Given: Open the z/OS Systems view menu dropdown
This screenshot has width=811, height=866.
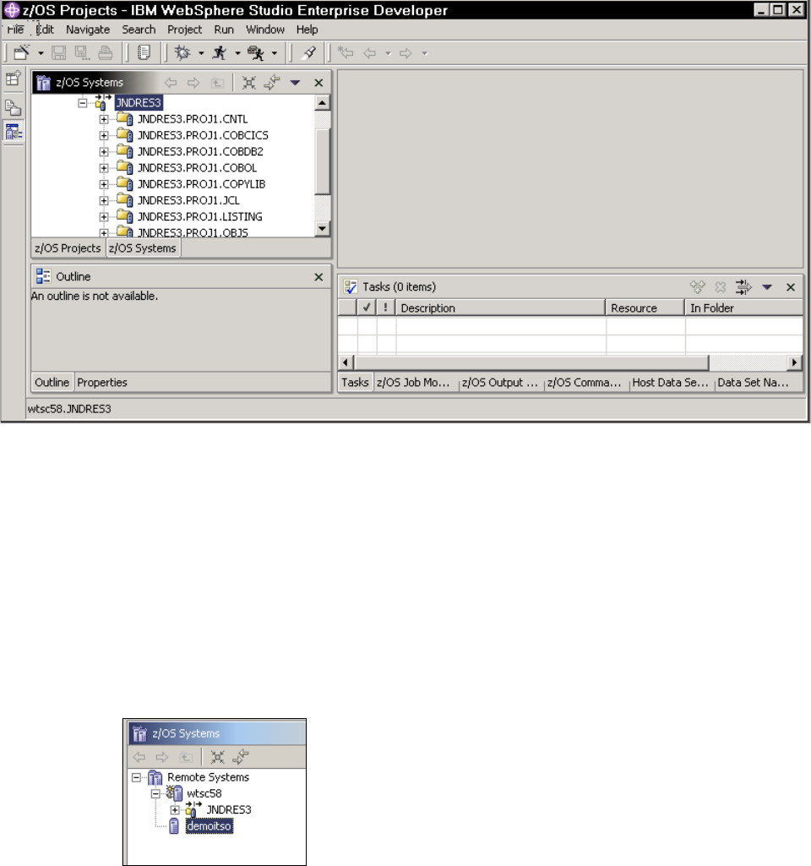Looking at the screenshot, I should (295, 83).
